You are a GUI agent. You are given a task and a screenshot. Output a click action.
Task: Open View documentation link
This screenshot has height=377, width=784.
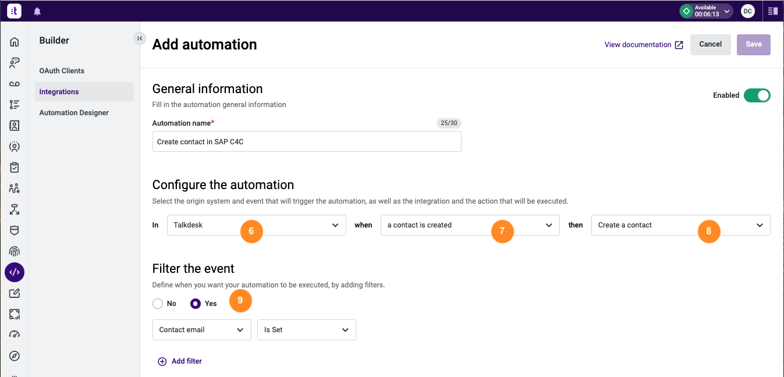coord(638,45)
